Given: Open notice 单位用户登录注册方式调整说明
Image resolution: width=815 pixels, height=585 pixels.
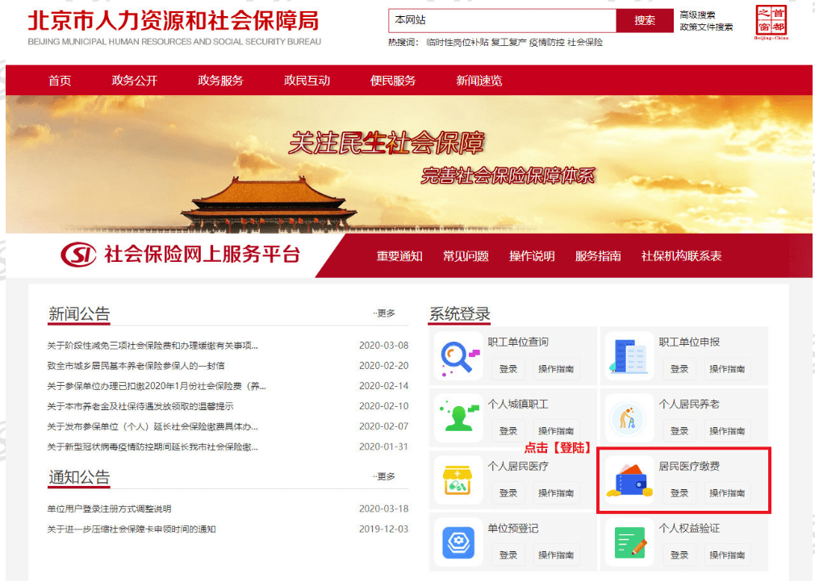Looking at the screenshot, I should coord(109,509).
